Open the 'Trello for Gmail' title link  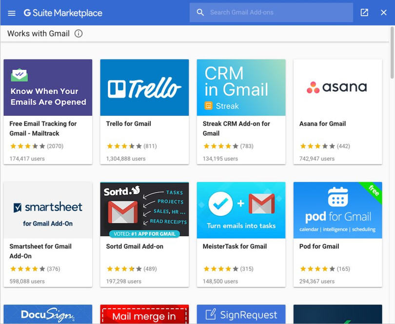tap(129, 124)
